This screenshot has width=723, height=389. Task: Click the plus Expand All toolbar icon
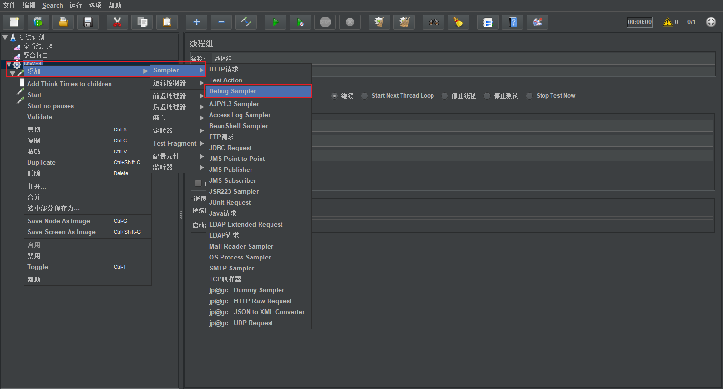(x=196, y=22)
